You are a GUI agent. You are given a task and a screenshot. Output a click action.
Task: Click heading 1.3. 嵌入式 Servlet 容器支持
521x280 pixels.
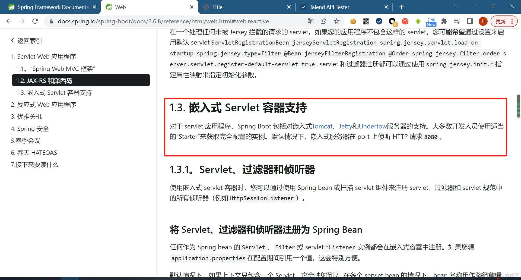[238, 108]
